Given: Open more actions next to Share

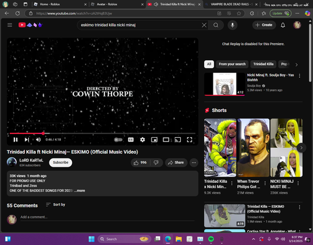Looking at the screenshot, I should (x=194, y=162).
